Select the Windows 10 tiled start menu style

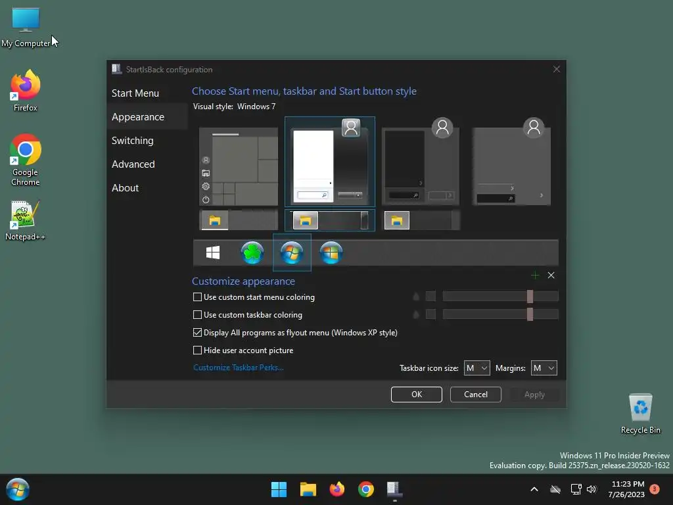pos(239,166)
